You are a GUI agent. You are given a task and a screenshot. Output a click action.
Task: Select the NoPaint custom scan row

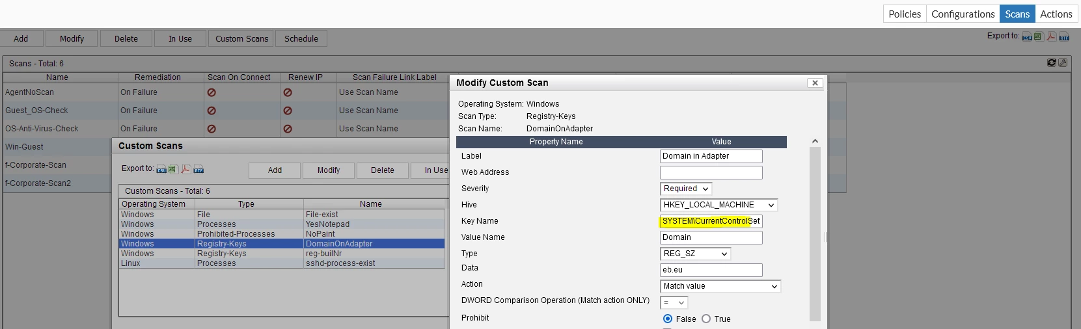pos(282,234)
